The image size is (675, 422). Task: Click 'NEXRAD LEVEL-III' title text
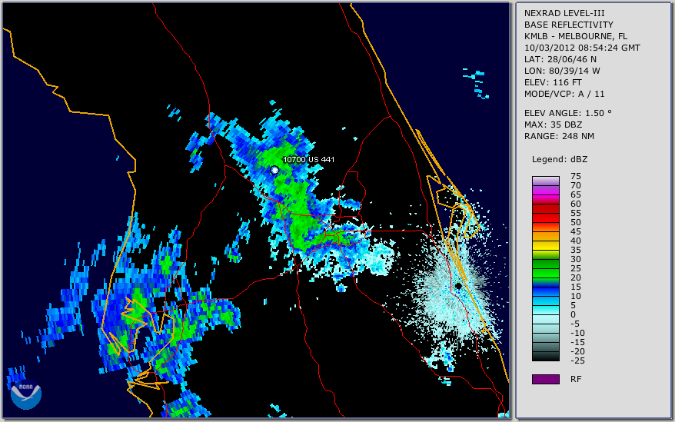564,13
